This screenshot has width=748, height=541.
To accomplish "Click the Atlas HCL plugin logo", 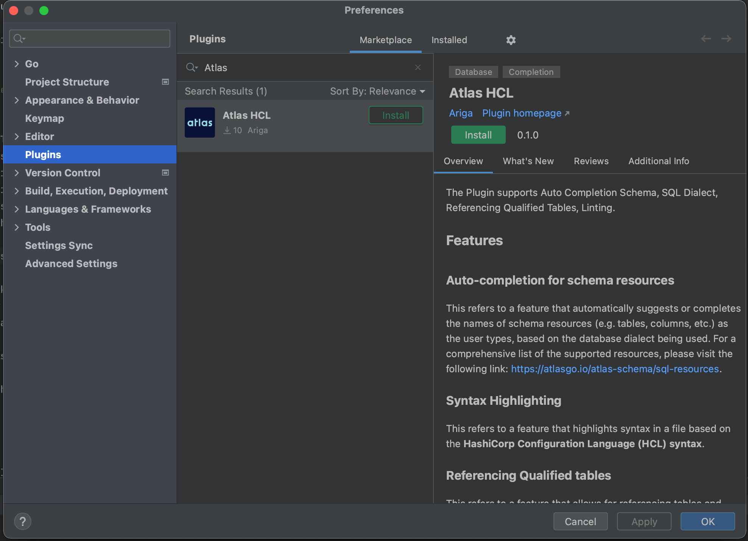I will coord(199,122).
